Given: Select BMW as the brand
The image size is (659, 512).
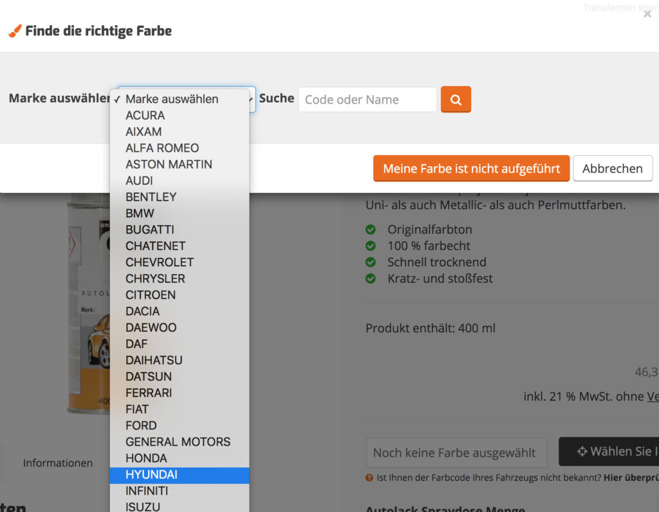Looking at the screenshot, I should pyautogui.click(x=180, y=214).
